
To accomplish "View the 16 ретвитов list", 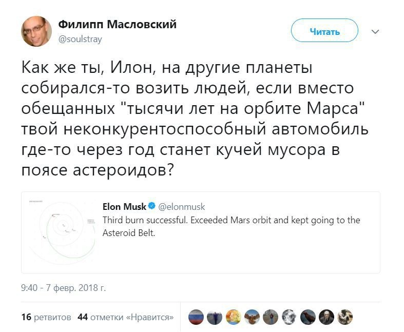I will point(46,317).
